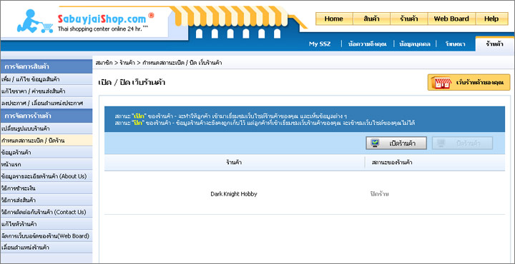Open เว็บร้านค้าของคุณ yellow button
515x264 pixels.
point(469,83)
